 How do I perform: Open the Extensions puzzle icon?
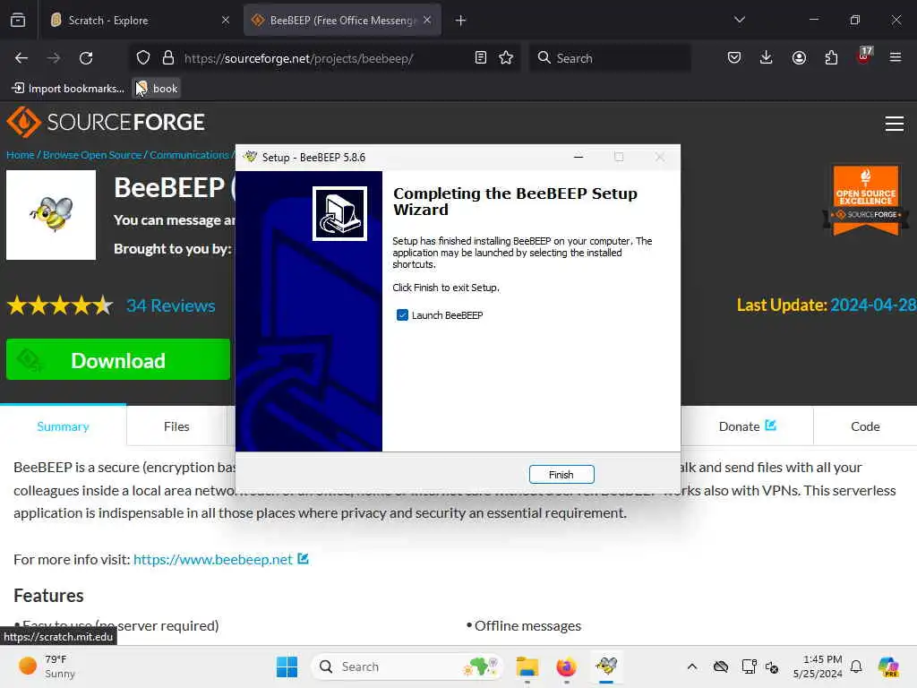tap(831, 58)
